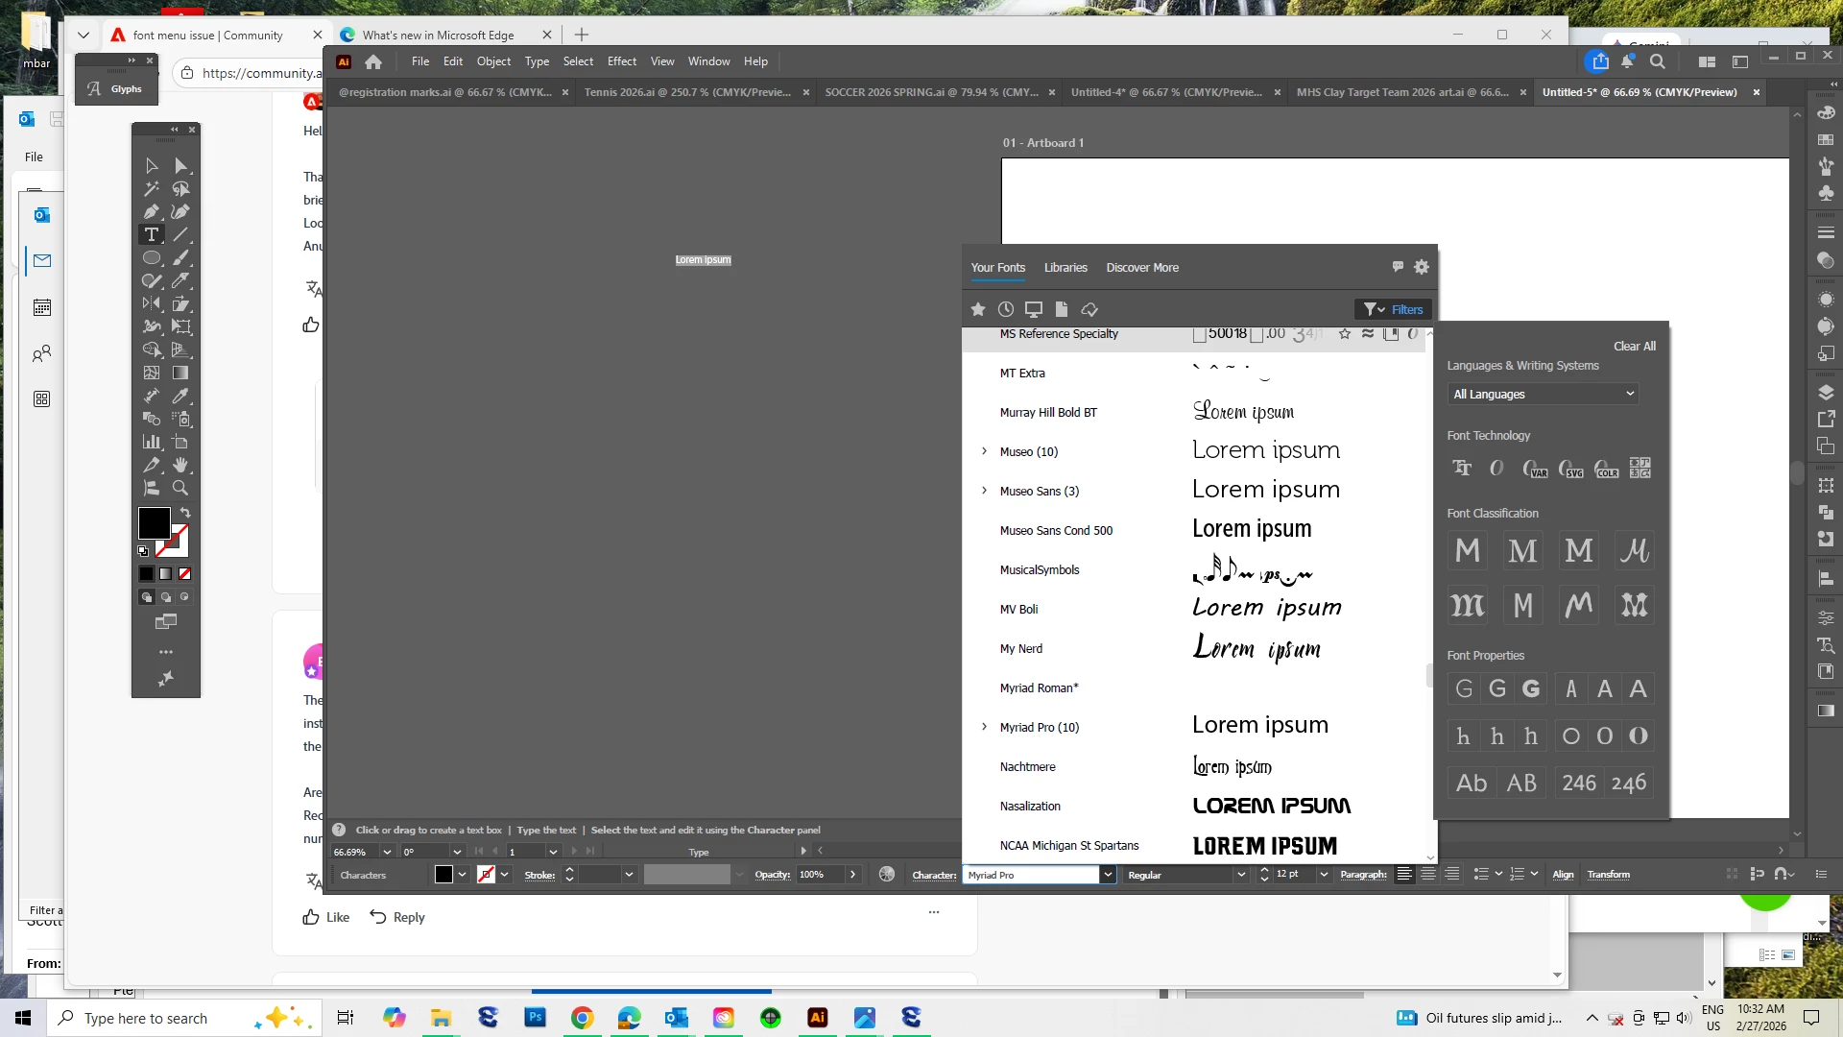The height and width of the screenshot is (1037, 1843).
Task: Open the All Languages dropdown
Action: [1543, 394]
